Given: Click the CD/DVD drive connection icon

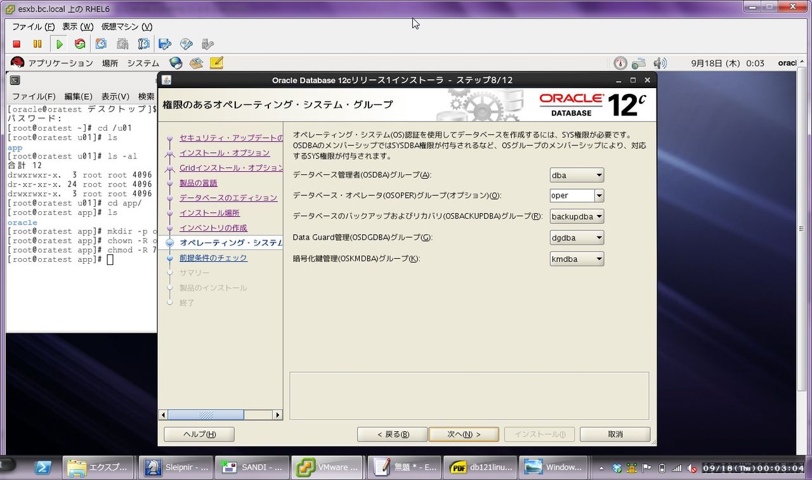Looking at the screenshot, I should [187, 44].
